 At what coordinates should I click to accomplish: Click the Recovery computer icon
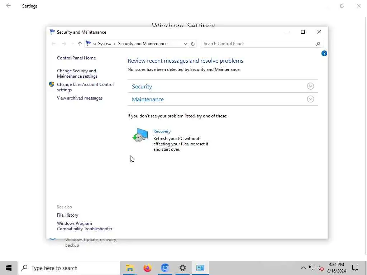(140, 135)
